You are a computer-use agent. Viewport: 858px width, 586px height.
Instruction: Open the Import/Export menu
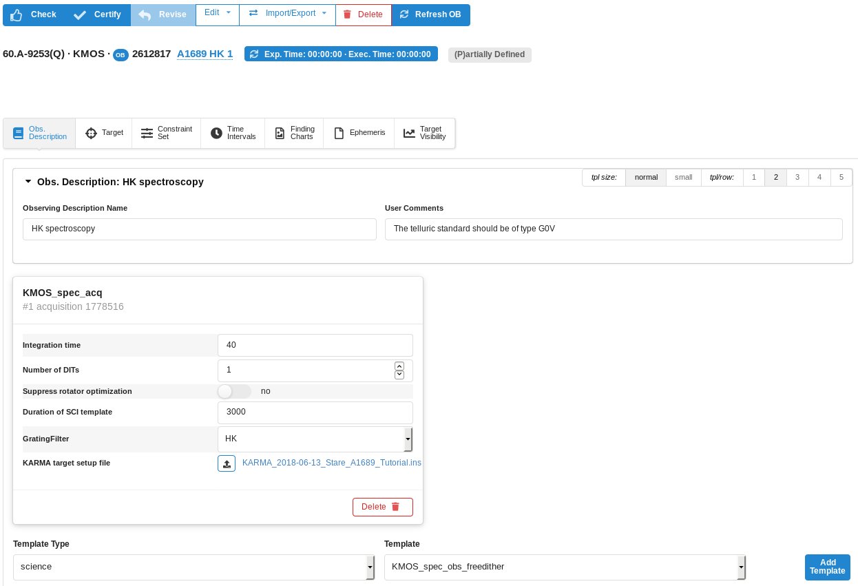(287, 13)
